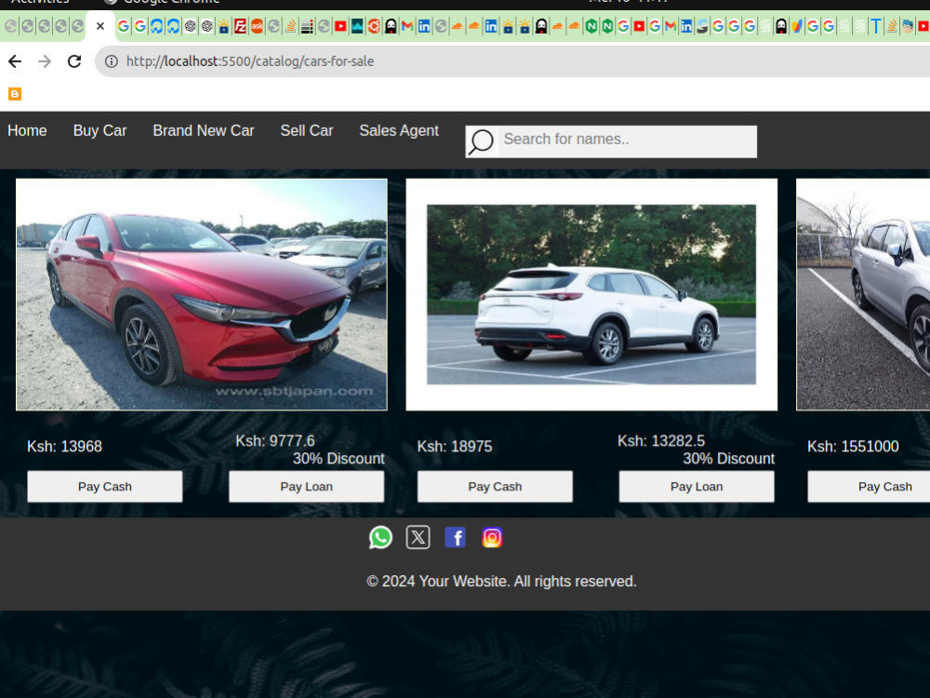The height and width of the screenshot is (698, 930).
Task: Click the magnifying glass search icon
Action: click(x=481, y=141)
